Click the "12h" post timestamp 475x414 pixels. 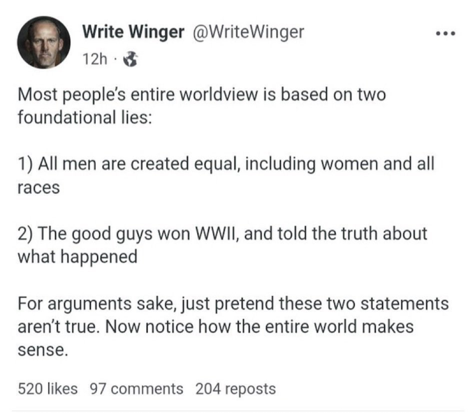tap(95, 59)
